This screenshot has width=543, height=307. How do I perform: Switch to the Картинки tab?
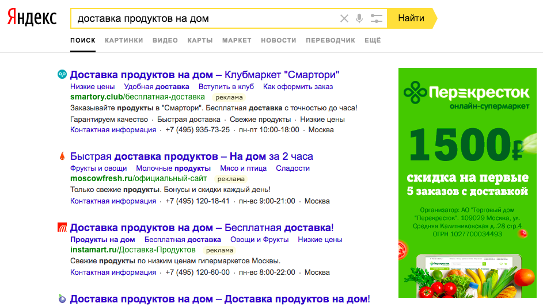[x=124, y=40]
